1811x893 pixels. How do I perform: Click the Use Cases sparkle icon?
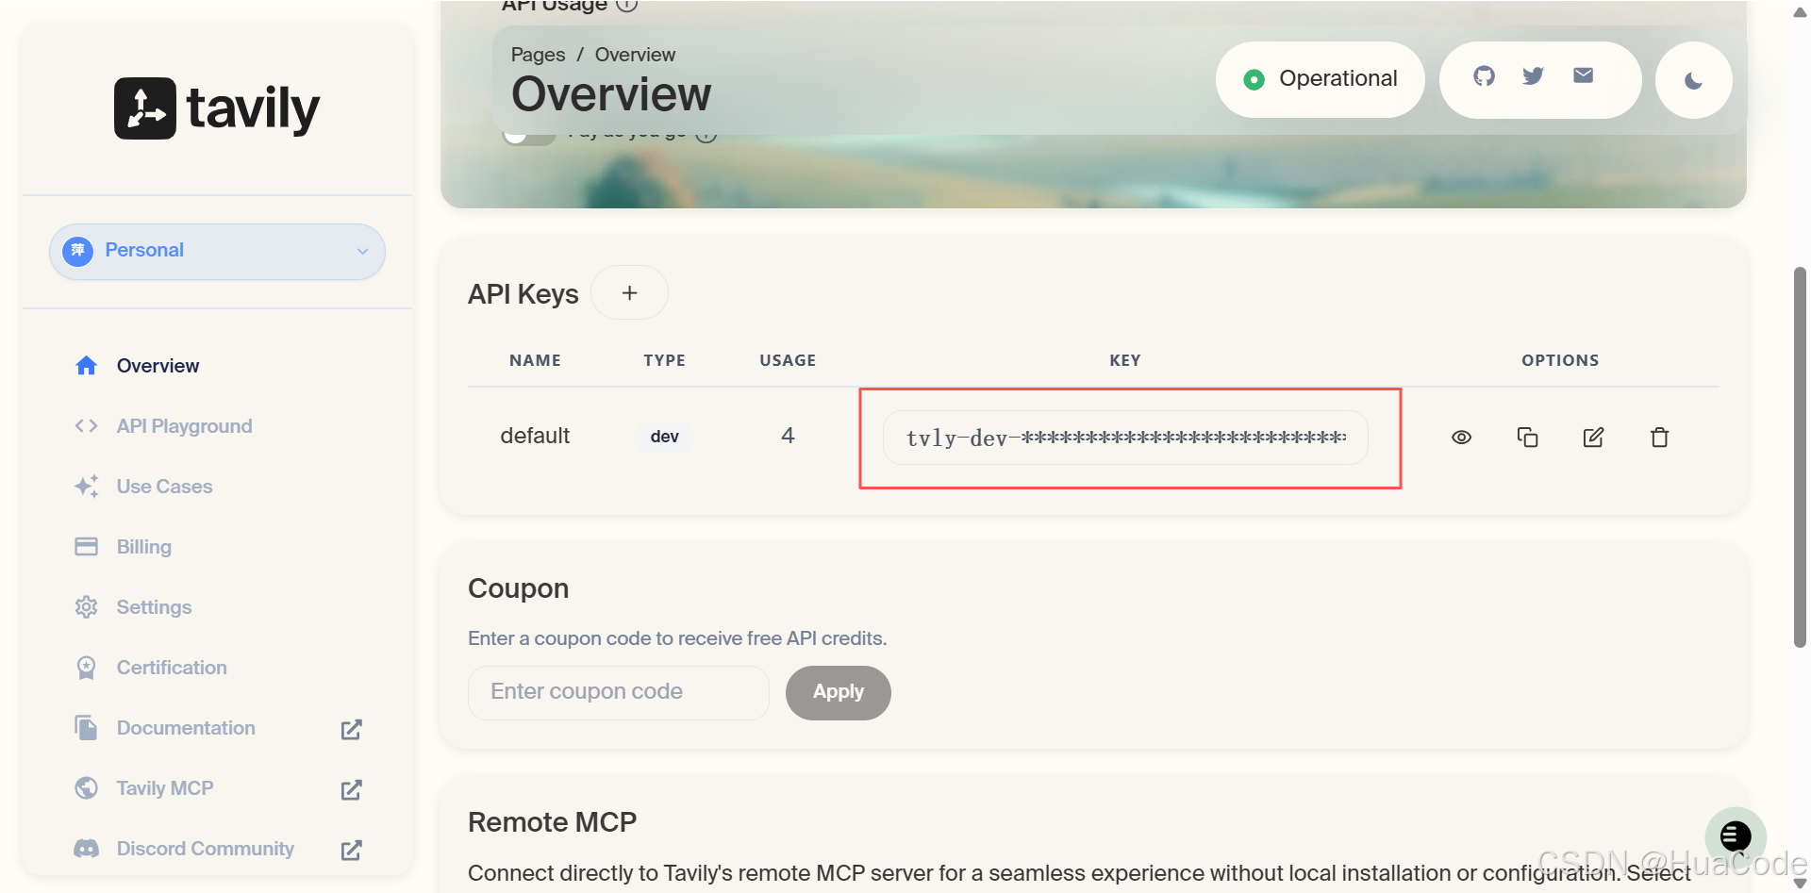86,487
